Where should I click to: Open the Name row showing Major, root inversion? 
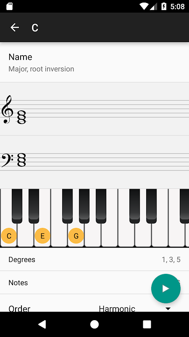tap(94, 62)
